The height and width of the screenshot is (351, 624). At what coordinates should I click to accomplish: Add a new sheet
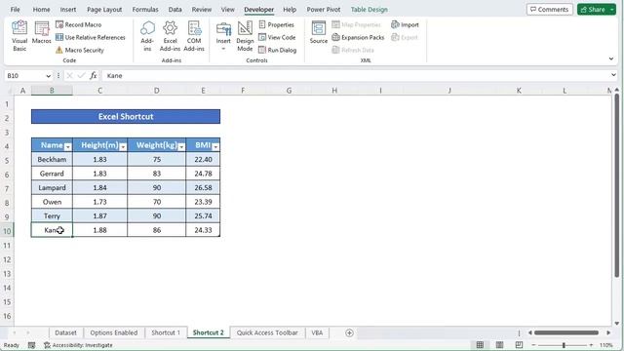[349, 332]
